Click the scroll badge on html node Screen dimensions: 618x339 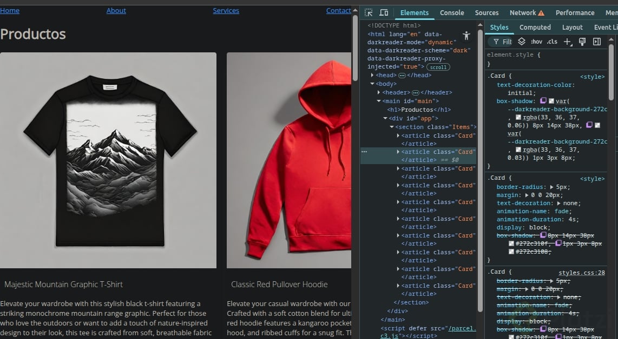pos(438,67)
